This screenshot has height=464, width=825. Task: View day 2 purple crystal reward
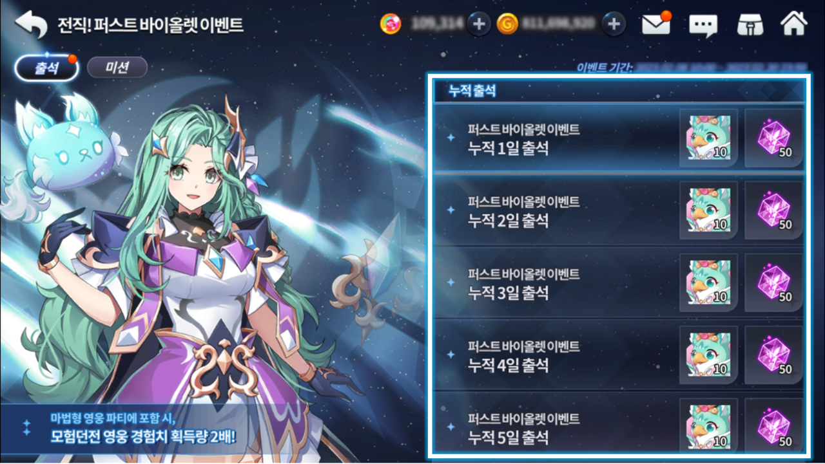774,210
